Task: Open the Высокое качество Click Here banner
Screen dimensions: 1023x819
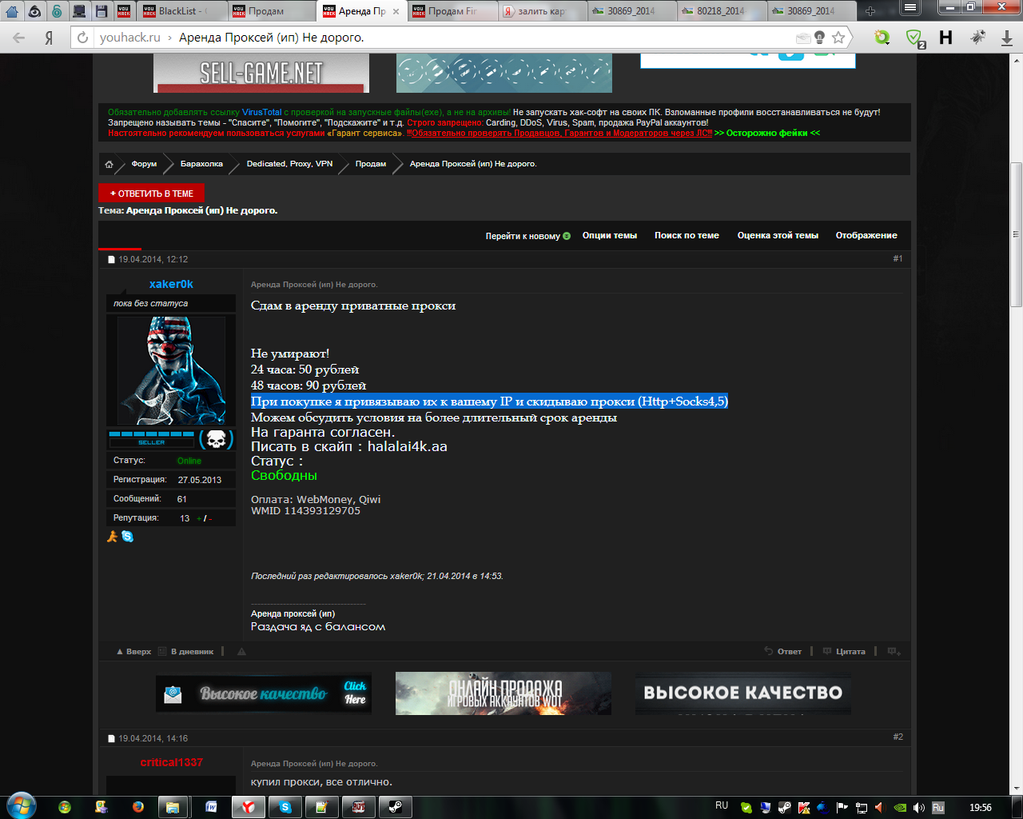Action: click(x=264, y=693)
